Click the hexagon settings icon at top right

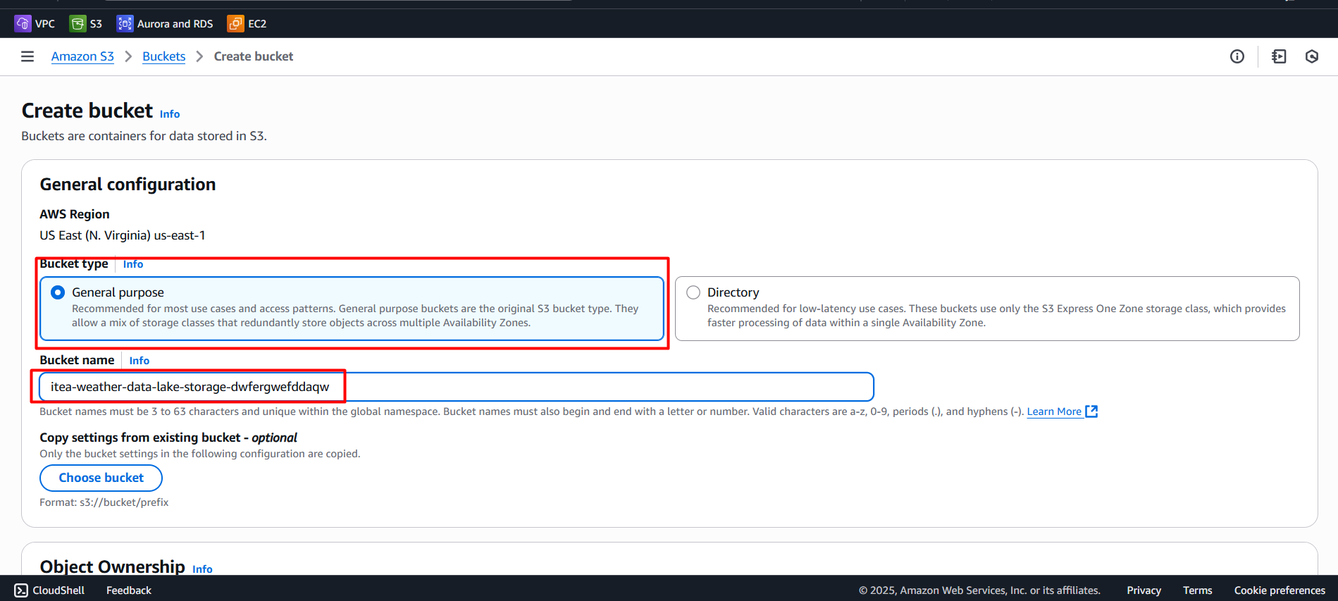pyautogui.click(x=1311, y=56)
